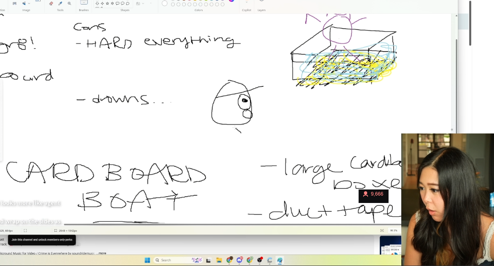This screenshot has width=494, height=266.
Task: Click the 'Tools' group label
Action: pyautogui.click(x=60, y=10)
